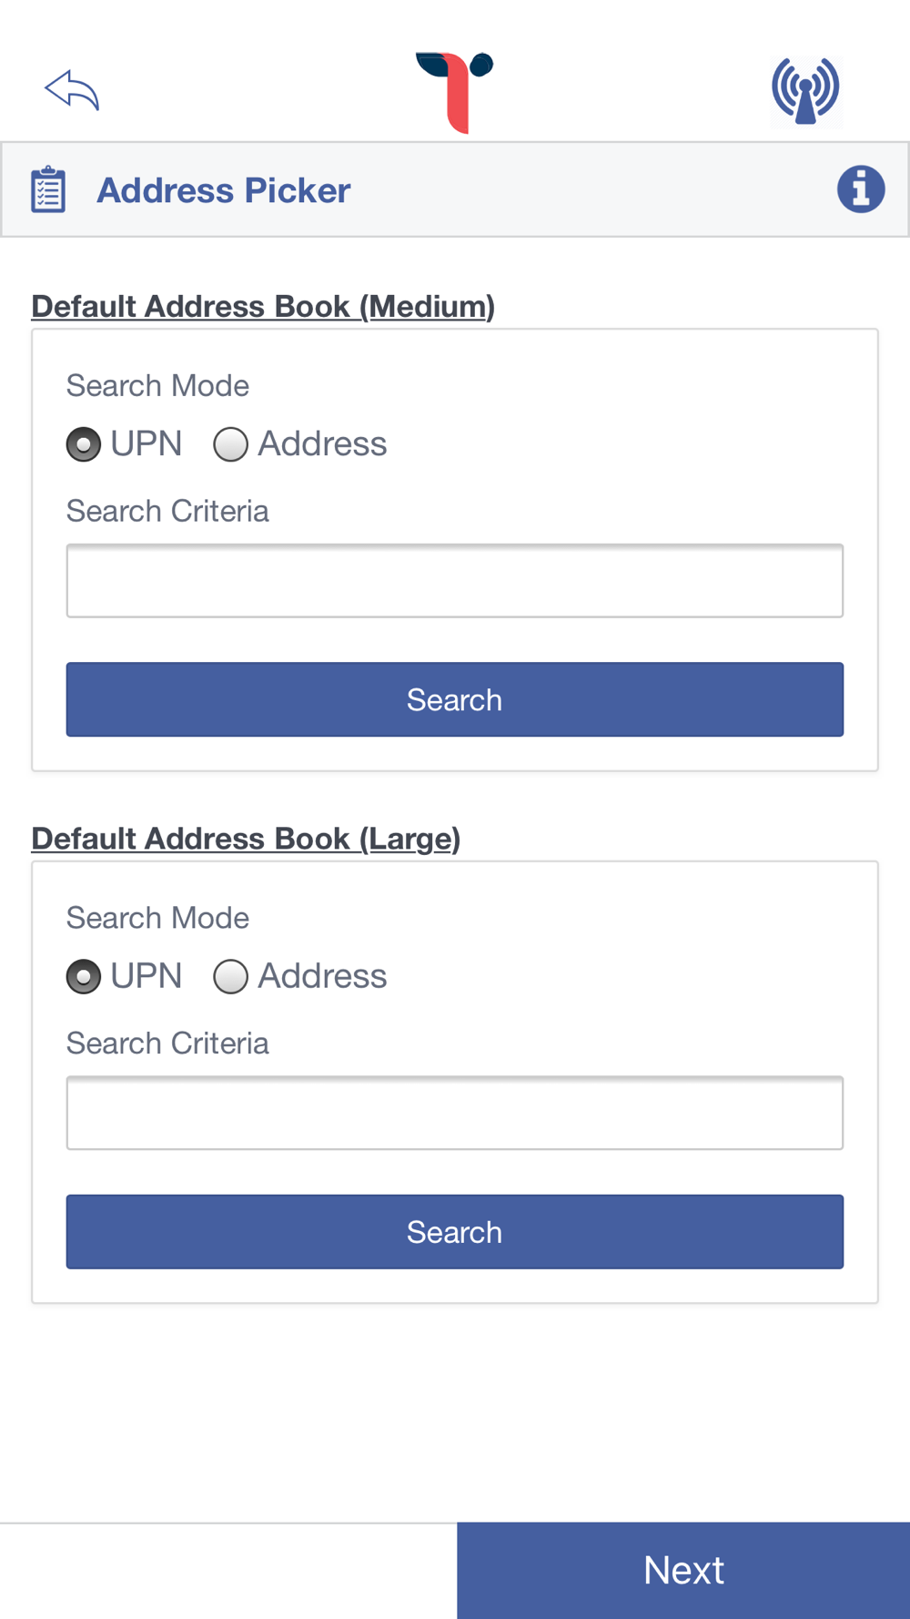Click Default Address Book (Medium) heading
Image resolution: width=910 pixels, height=1619 pixels.
tap(263, 307)
